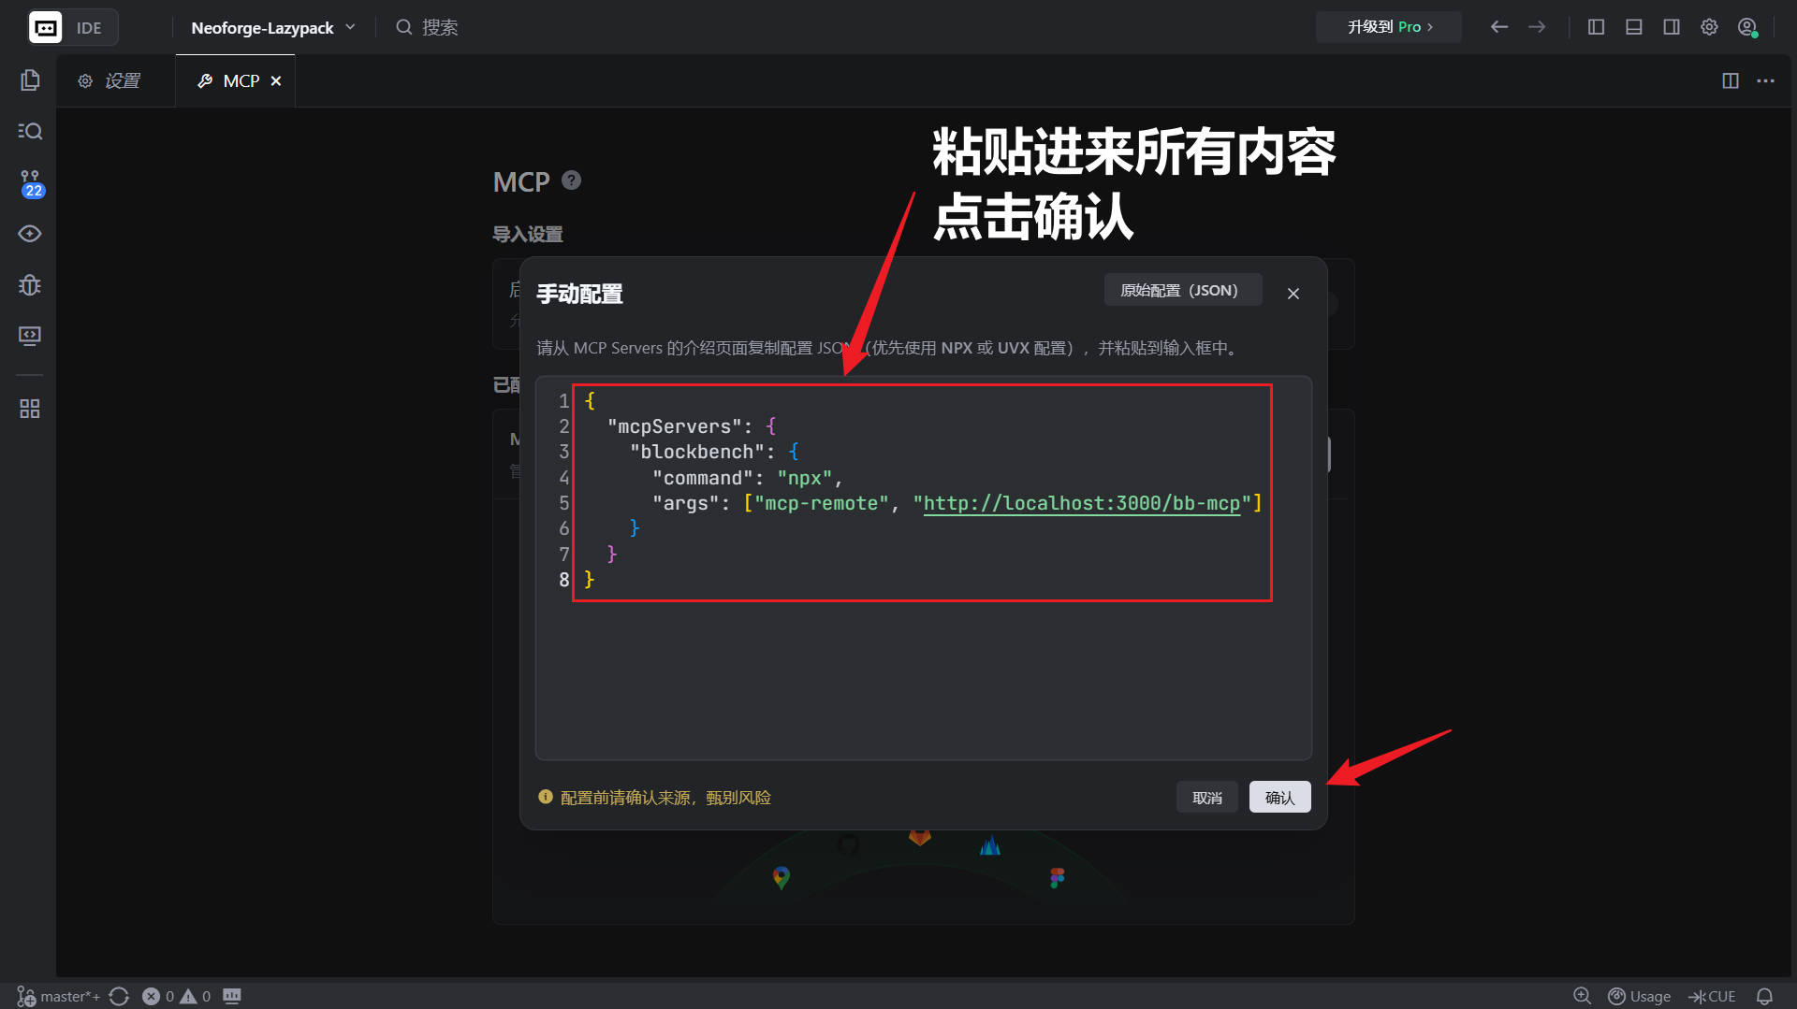Open the extensions grid icon in sidebar

click(x=30, y=409)
